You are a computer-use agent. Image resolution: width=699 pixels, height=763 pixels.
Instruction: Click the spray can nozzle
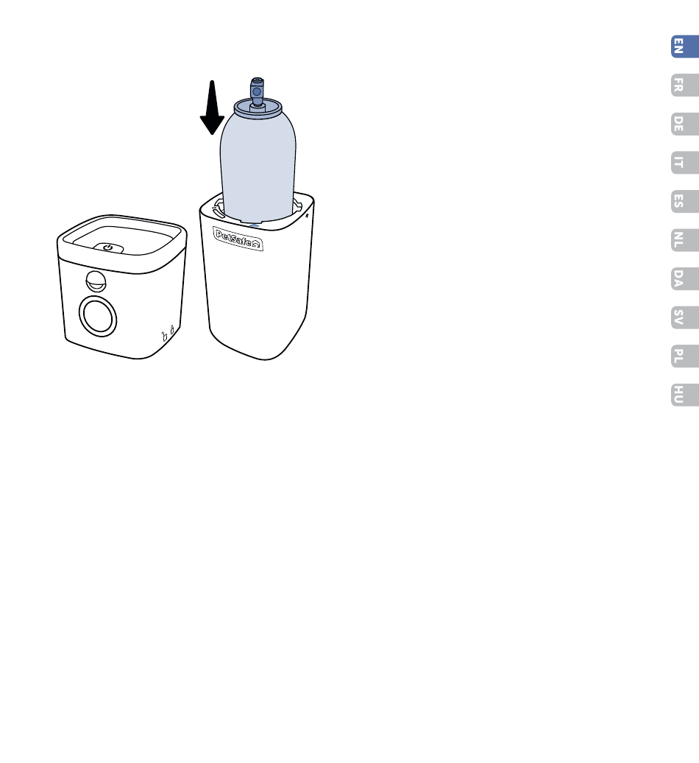click(x=257, y=91)
